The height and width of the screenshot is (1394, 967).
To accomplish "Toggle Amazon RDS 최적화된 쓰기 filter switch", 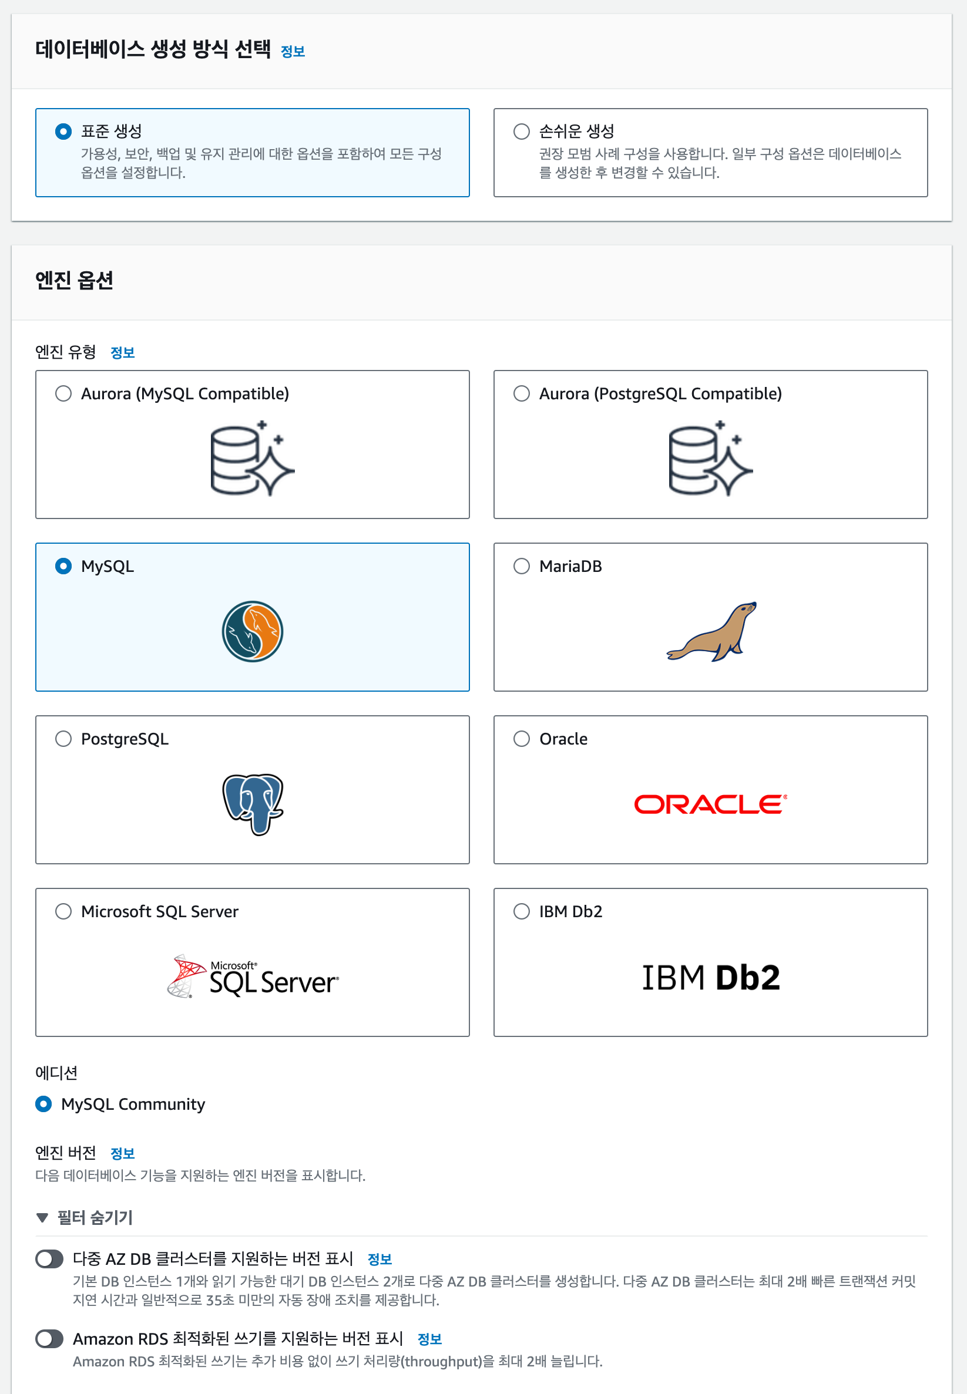I will (x=50, y=1339).
